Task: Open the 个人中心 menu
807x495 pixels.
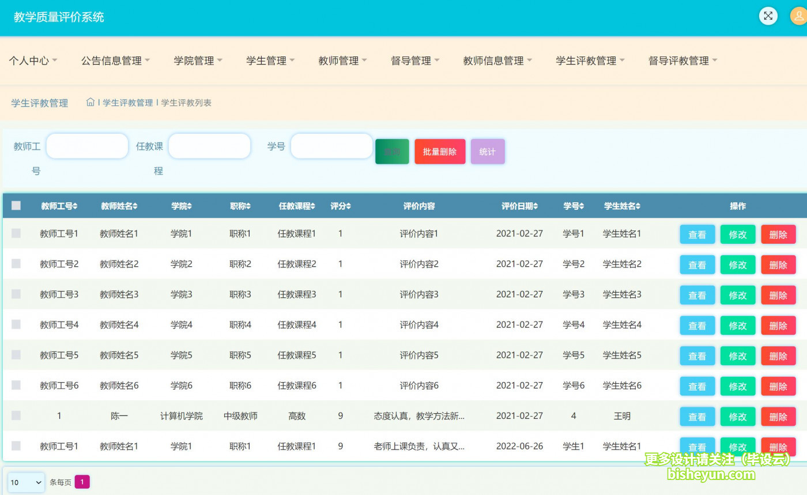Action: click(x=33, y=60)
